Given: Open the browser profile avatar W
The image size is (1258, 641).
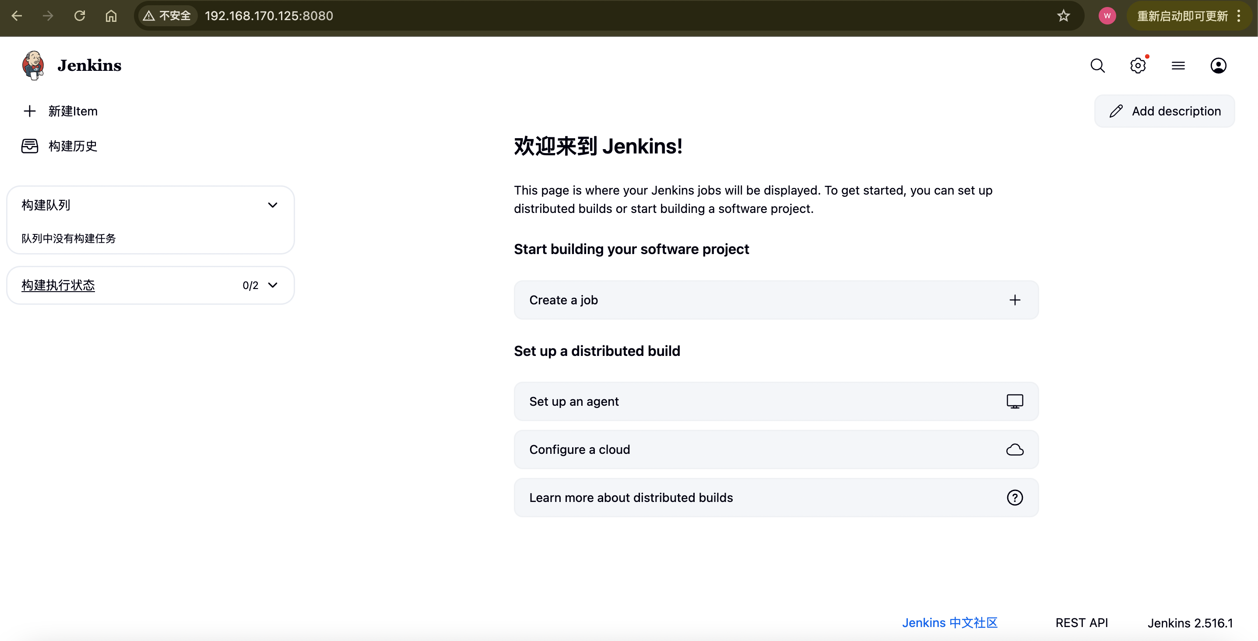Looking at the screenshot, I should pos(1107,16).
